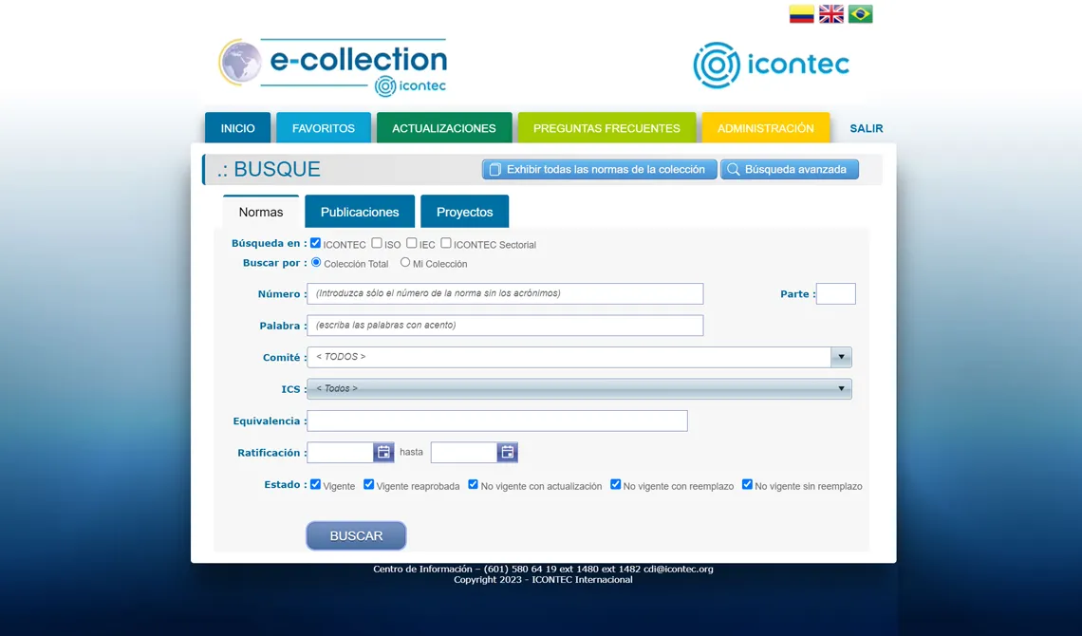Image resolution: width=1082 pixels, height=636 pixels.
Task: Toggle No vigente con actualización checkbox
Action: [473, 484]
